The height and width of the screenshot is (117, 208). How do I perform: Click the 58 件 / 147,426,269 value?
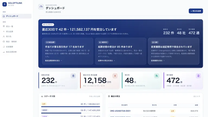click(90, 110)
